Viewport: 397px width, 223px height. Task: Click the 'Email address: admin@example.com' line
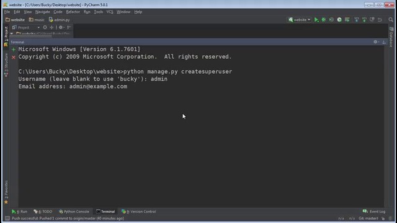73,87
